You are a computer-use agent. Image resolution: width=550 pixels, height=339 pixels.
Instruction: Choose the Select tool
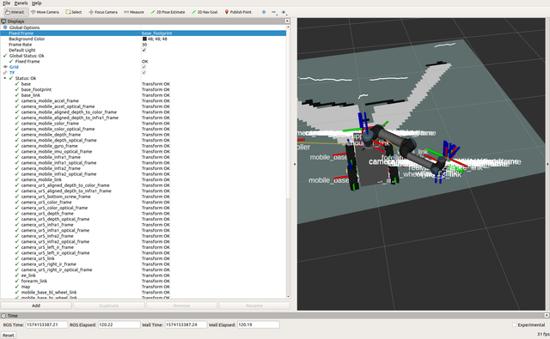74,12
